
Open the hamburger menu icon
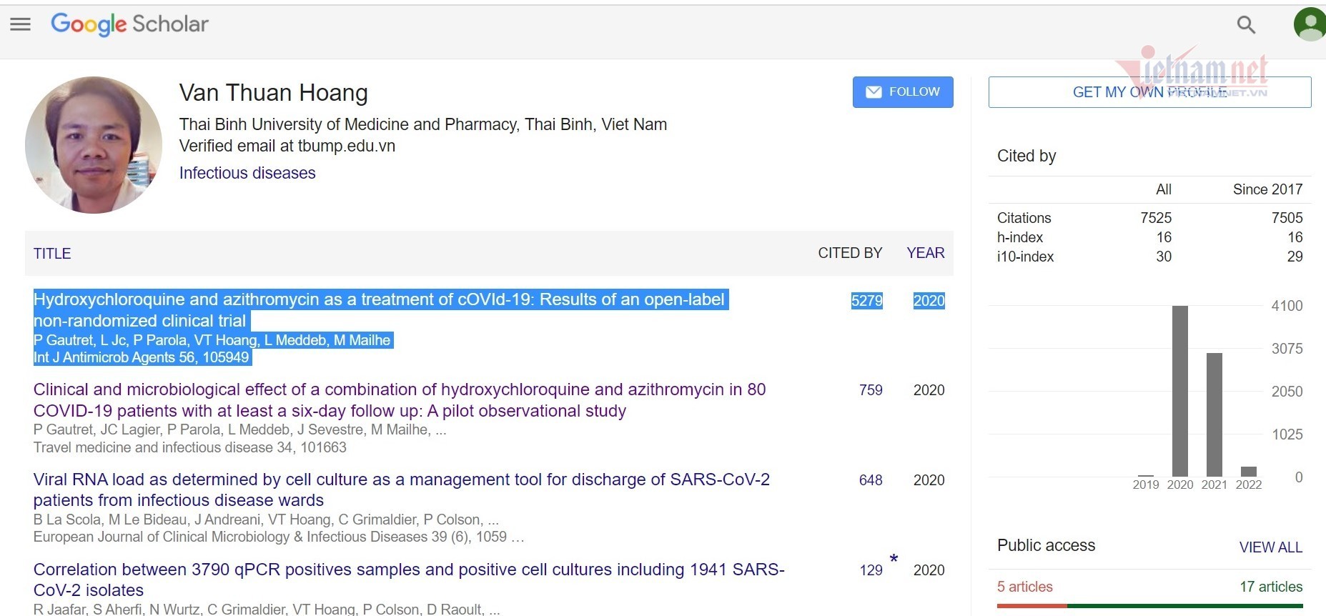20,24
